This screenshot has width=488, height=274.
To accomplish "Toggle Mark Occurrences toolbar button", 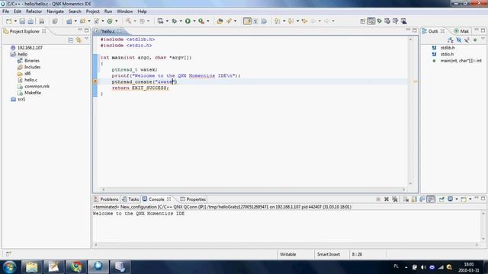I will coord(247,21).
